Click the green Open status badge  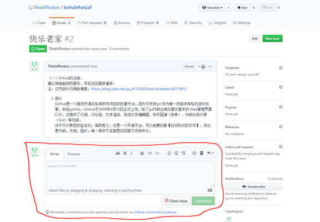[x=38, y=49]
